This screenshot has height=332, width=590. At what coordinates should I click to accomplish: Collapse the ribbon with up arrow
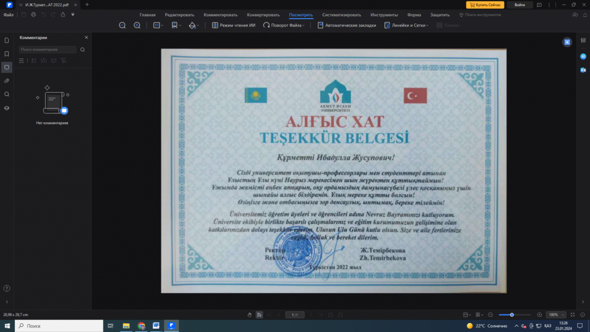click(x=585, y=15)
